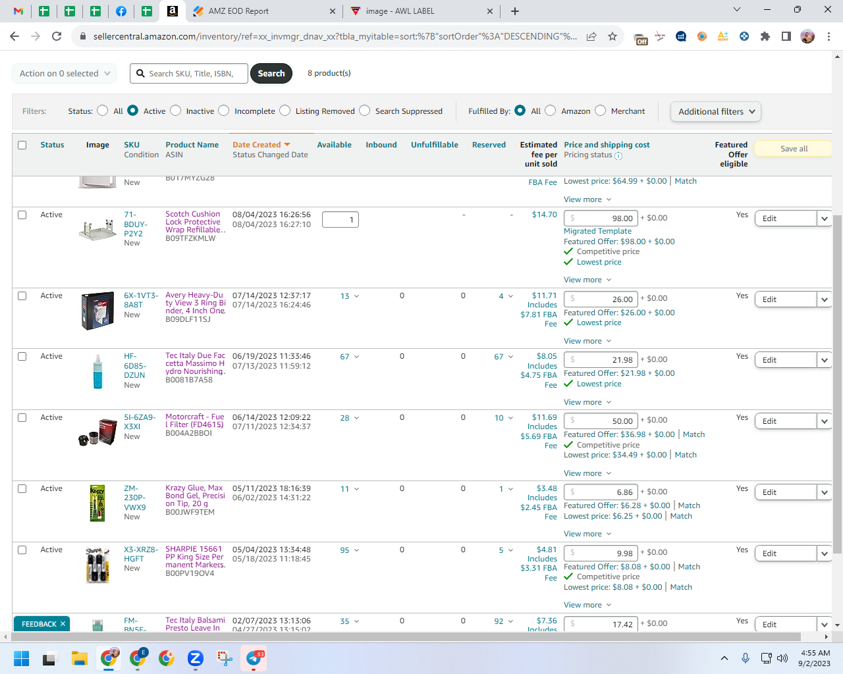The height and width of the screenshot is (674, 843).
Task: Open Telegram from the taskbar
Action: 254,658
